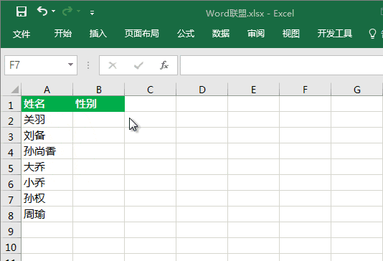Click the Save icon in quick access toolbar
Screen dimensions: 383x261
[22, 11]
